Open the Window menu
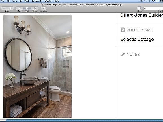 48,1
